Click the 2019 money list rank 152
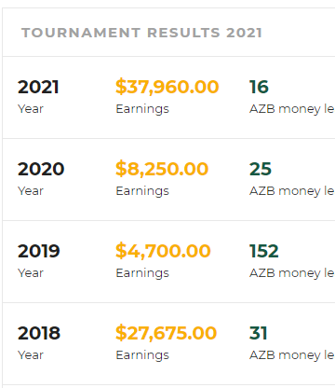 (264, 251)
